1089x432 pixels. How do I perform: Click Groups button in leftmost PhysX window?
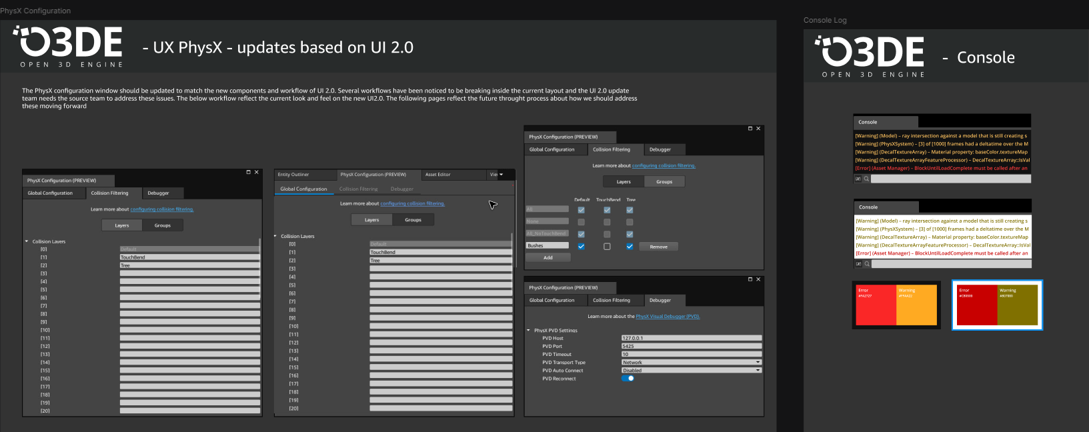coord(163,225)
